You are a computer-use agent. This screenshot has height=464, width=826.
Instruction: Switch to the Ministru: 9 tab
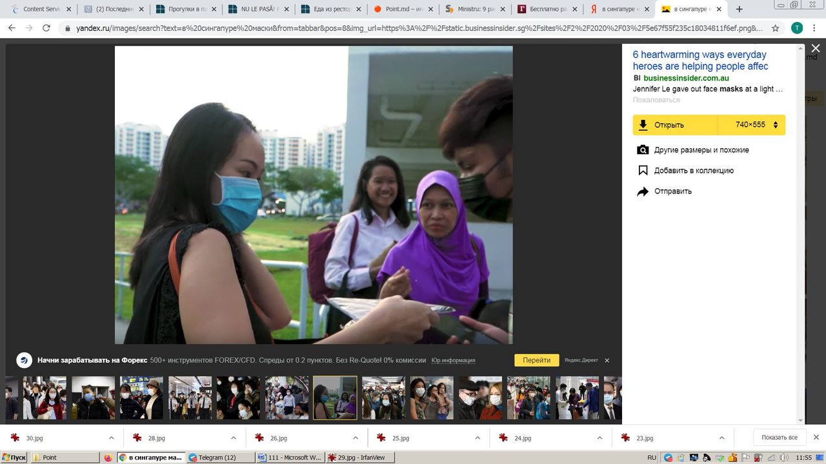point(476,10)
